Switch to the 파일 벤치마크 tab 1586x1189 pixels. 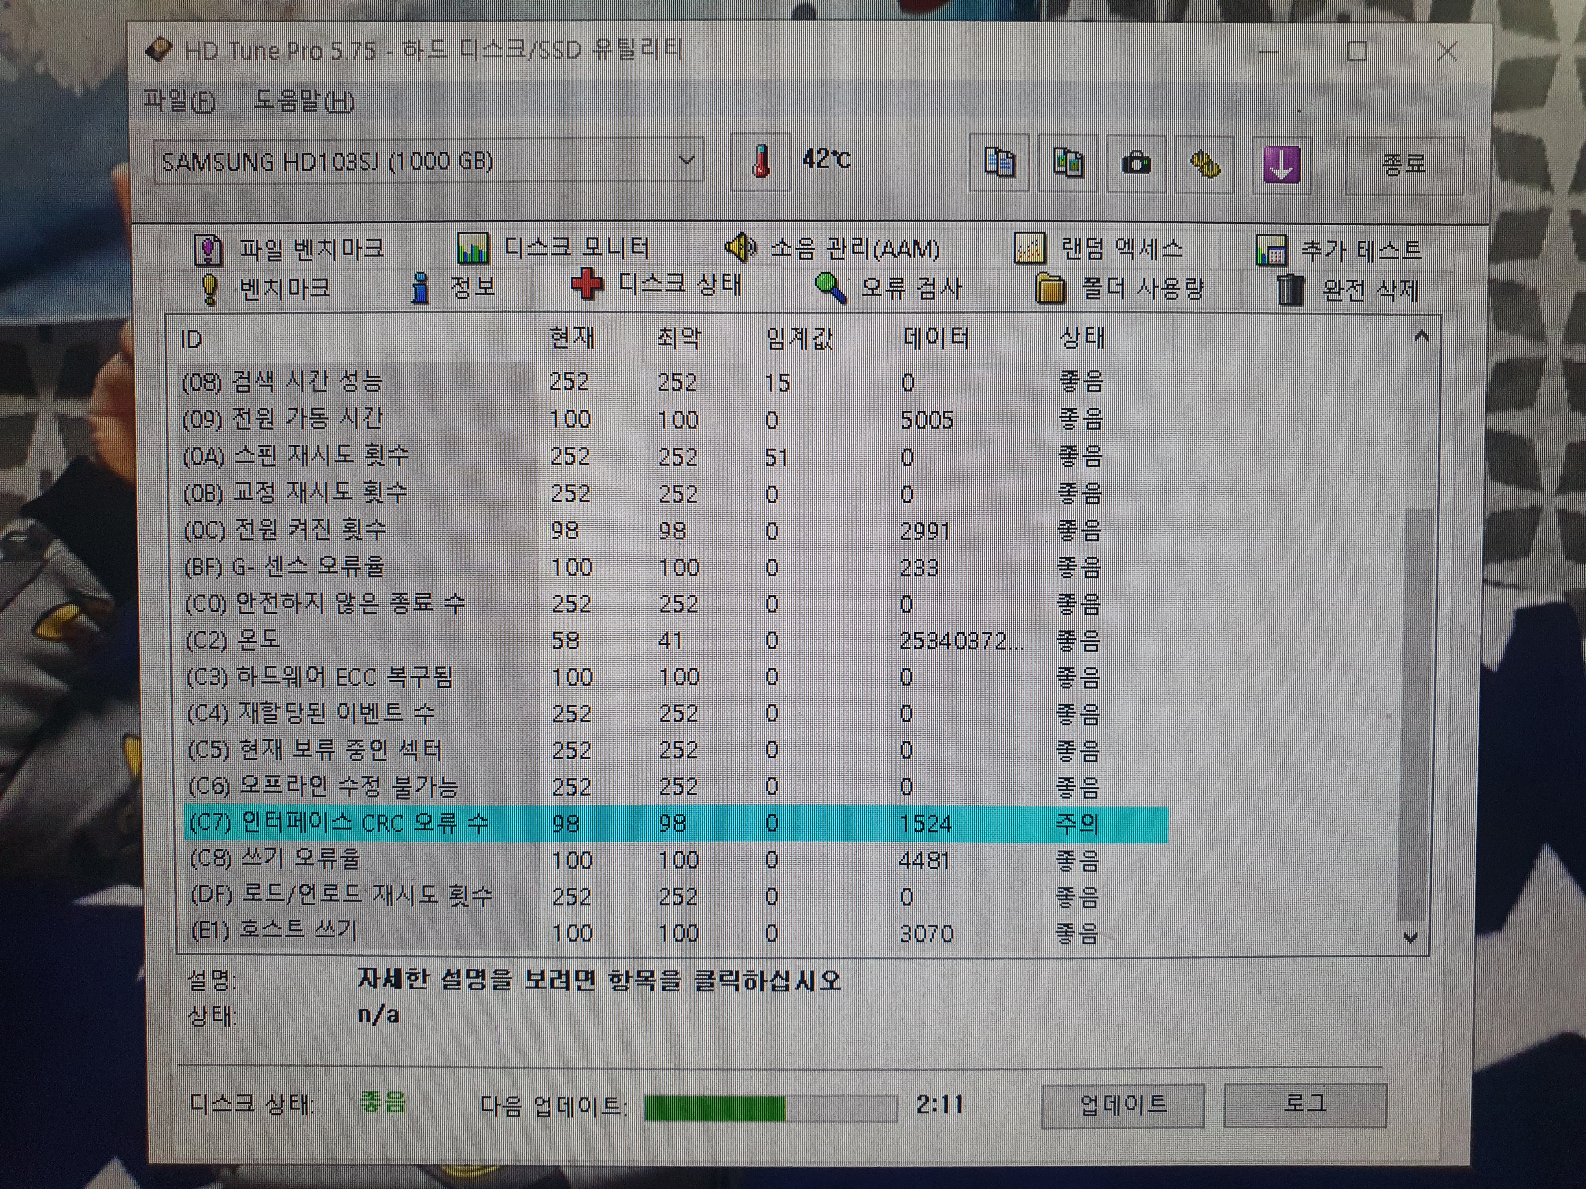click(x=290, y=249)
